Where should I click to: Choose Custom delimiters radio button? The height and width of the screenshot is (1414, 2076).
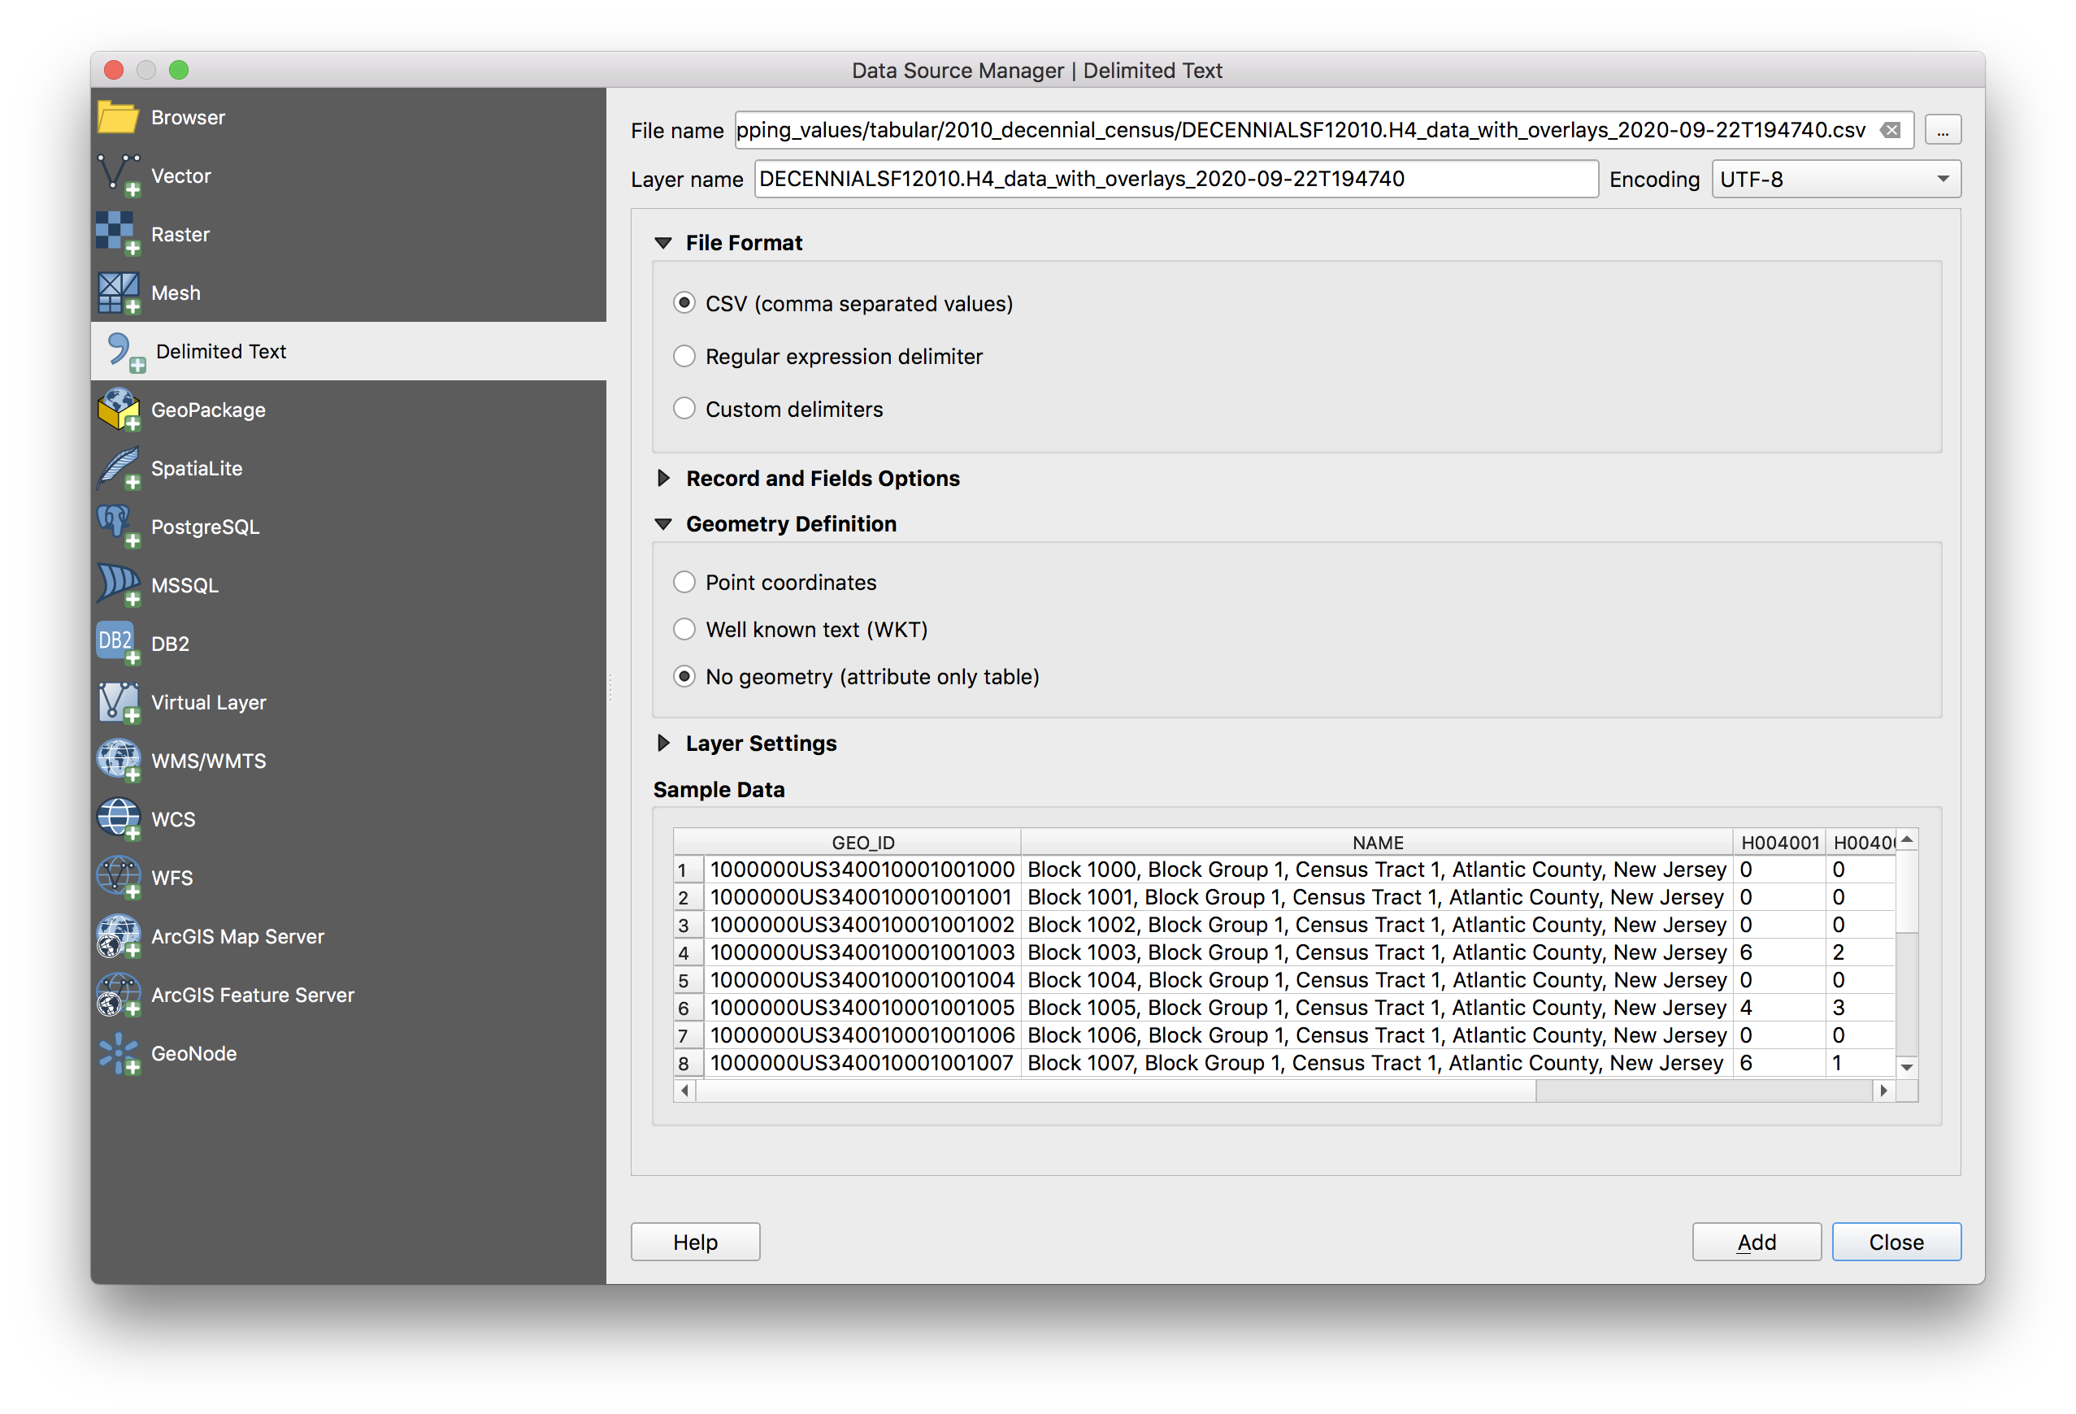684,409
